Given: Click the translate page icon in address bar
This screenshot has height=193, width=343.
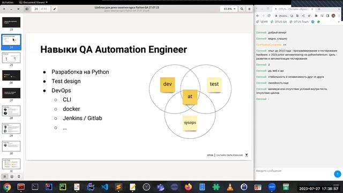Looking at the screenshot, I should coord(297,16).
